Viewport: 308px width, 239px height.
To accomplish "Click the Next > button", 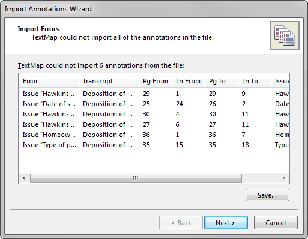I will click(226, 223).
